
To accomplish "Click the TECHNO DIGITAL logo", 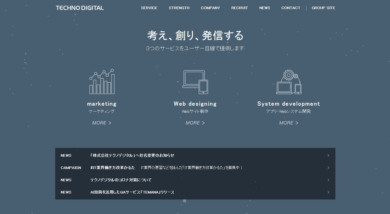I will point(79,8).
